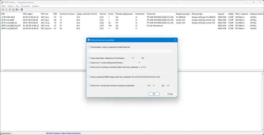264x135 pixels.
Task: Click the D-Link International company cell
Action: click(155, 26)
